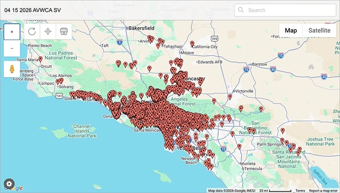
Task: Click the Bakersfield city label
Action: click(142, 28)
